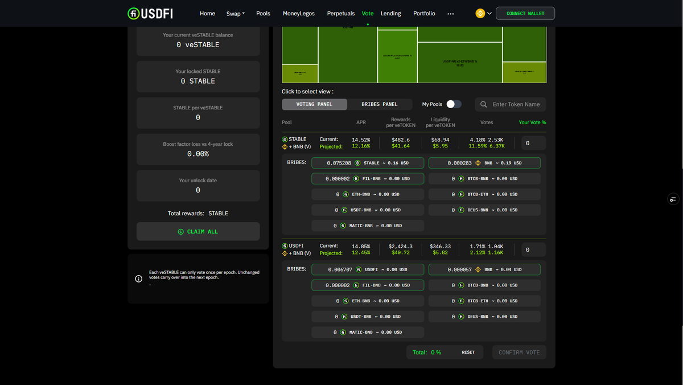Click the Confirm Vote button
Screen dimensions: 683x385
[x=519, y=352]
